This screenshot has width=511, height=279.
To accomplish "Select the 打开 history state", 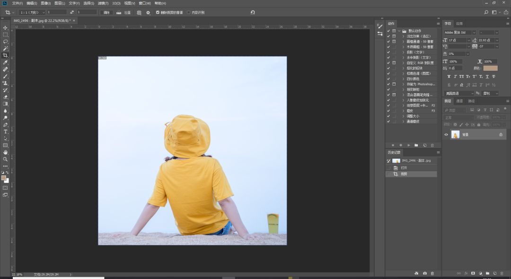I will 404,168.
